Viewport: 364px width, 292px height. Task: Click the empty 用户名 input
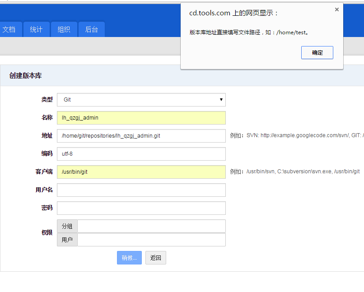[141, 190]
